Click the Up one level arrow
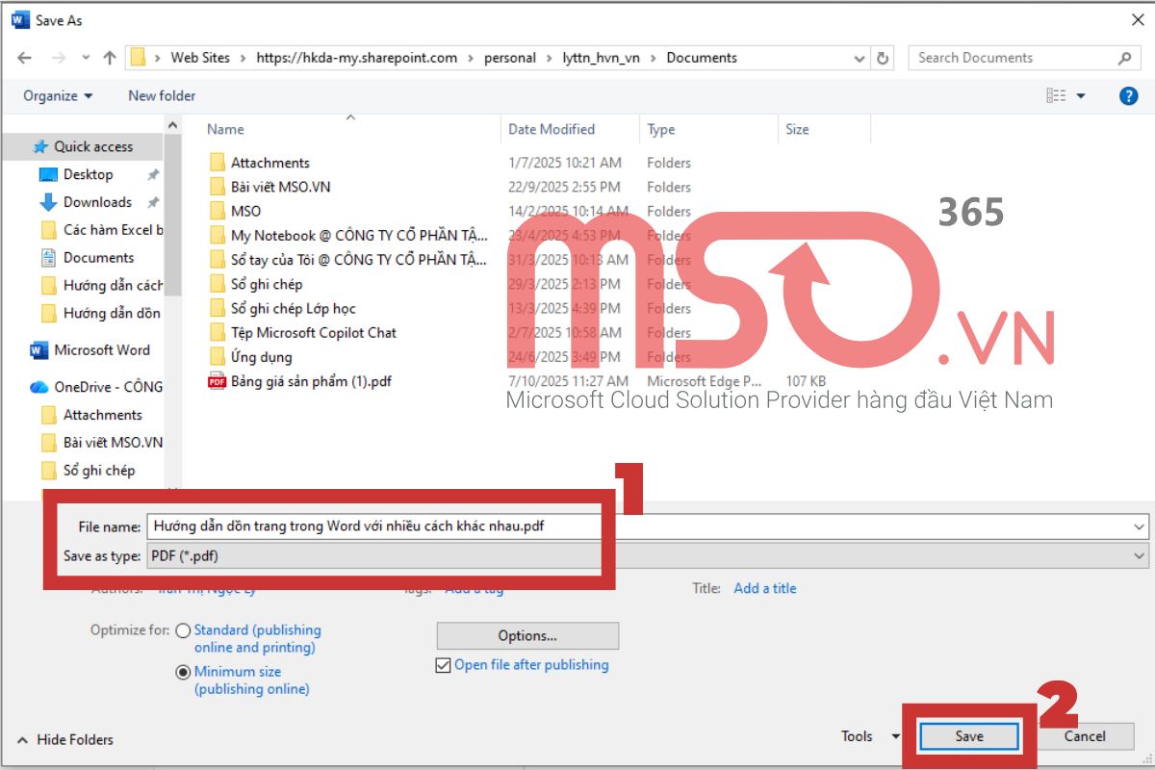Image resolution: width=1155 pixels, height=770 pixels. click(110, 58)
